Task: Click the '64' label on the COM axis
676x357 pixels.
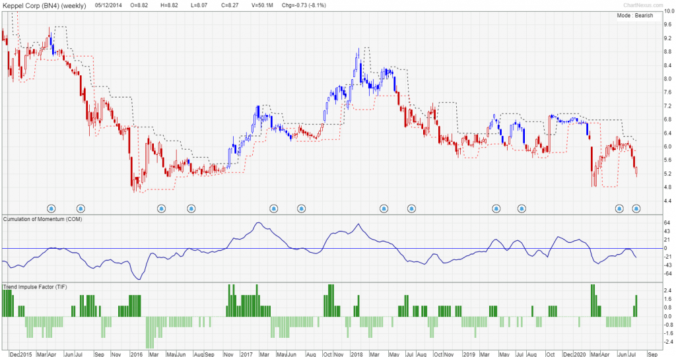Action: [668, 223]
